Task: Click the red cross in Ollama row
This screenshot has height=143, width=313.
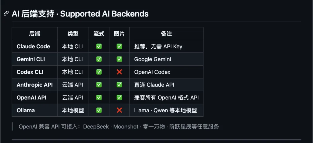Action: pos(119,110)
